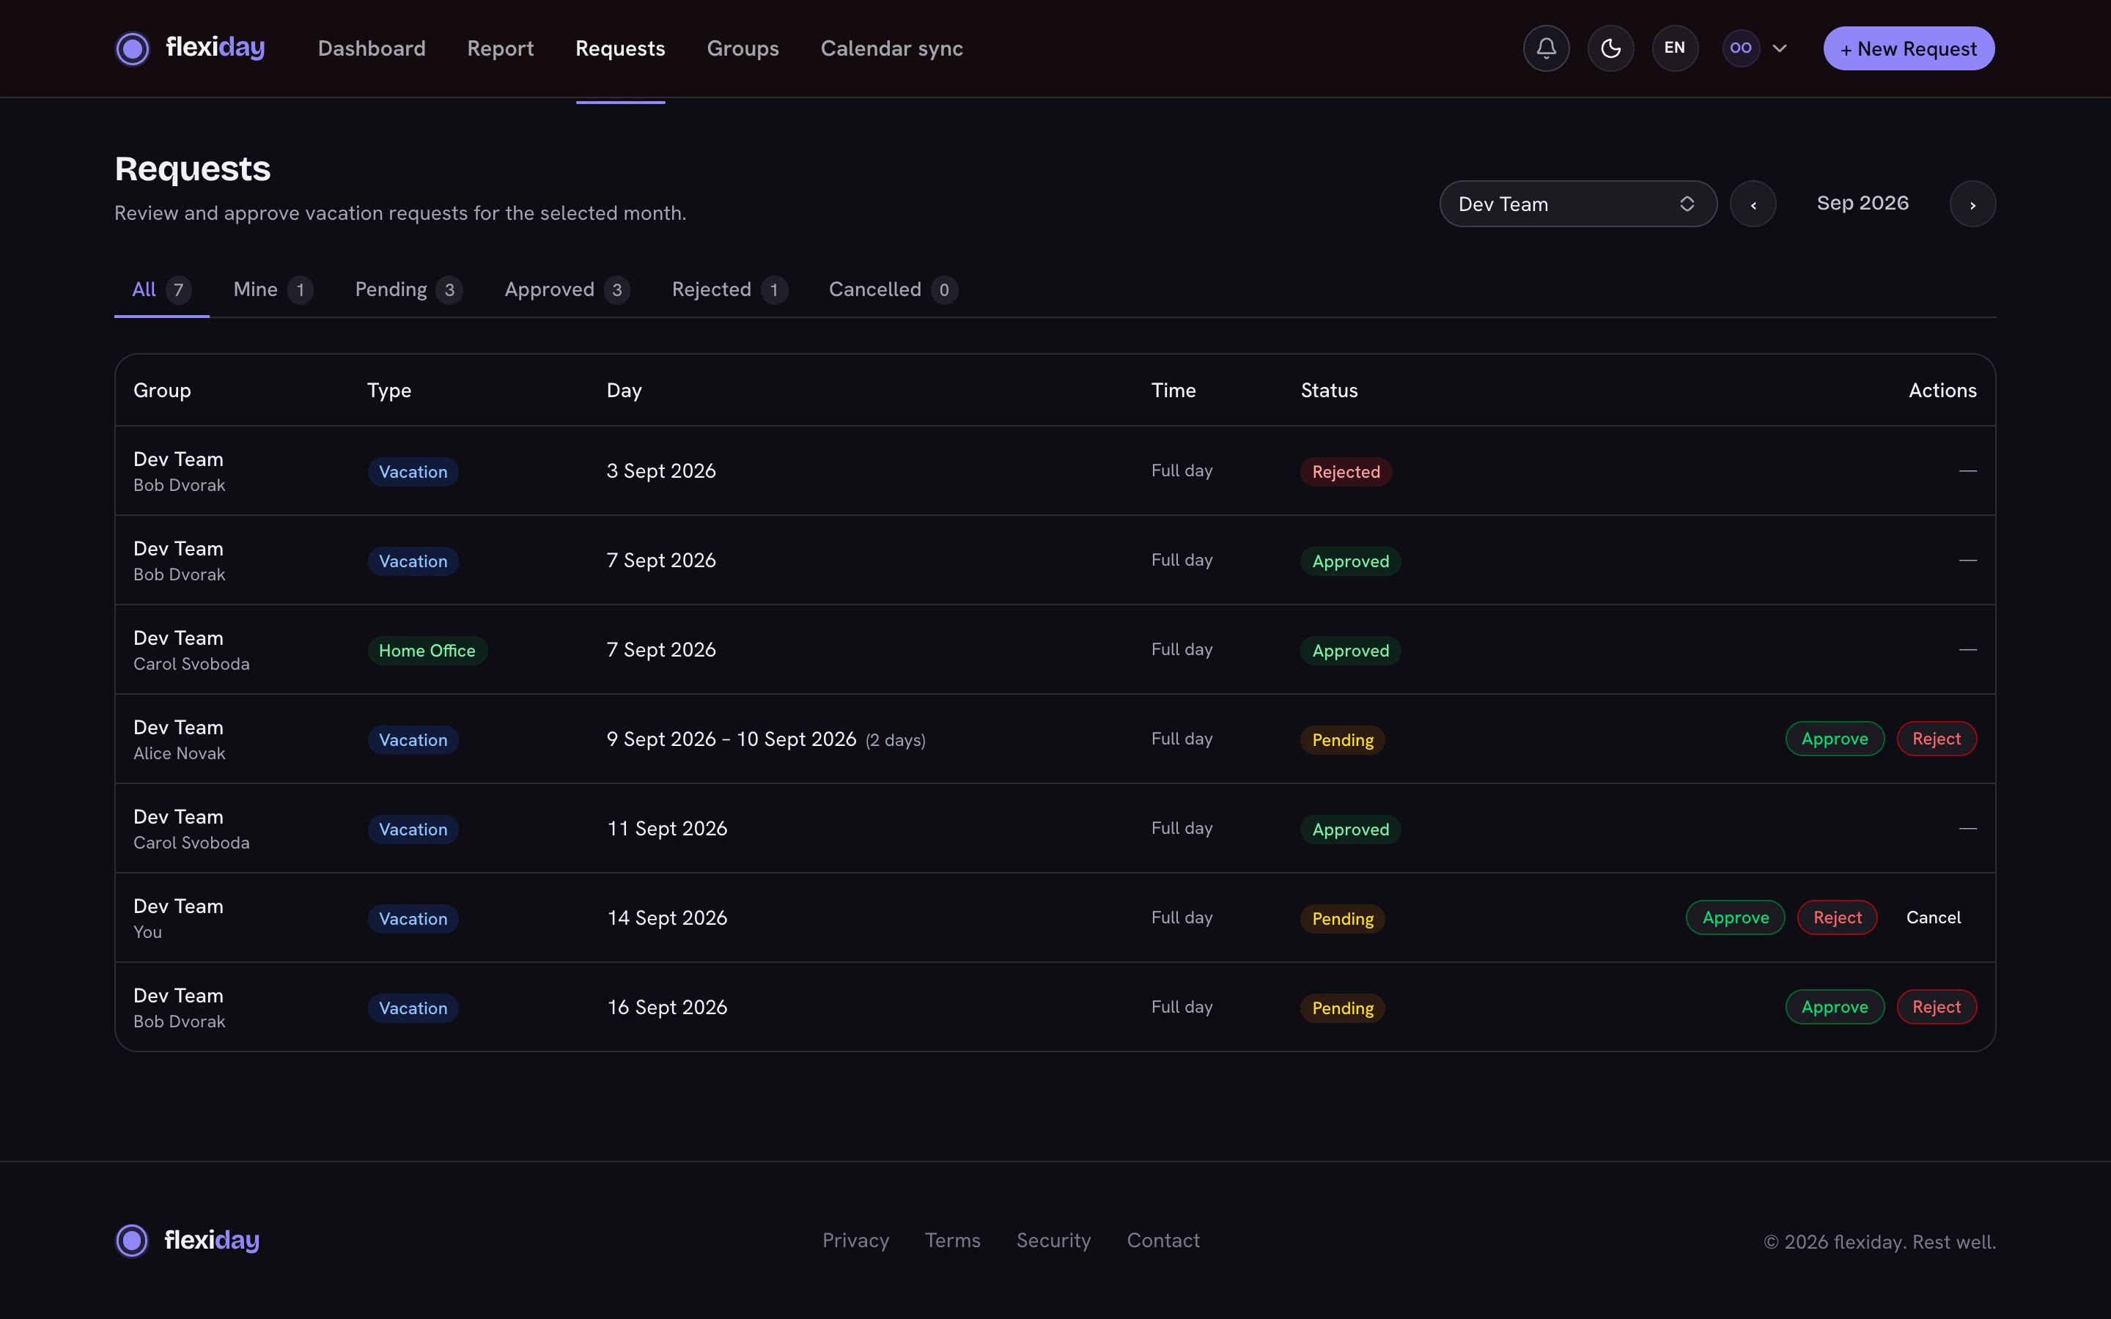Toggle dark mode moon icon
This screenshot has width=2111, height=1319.
click(1610, 48)
